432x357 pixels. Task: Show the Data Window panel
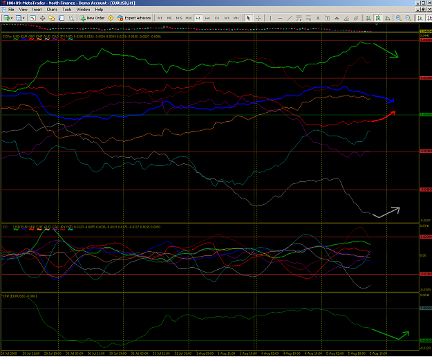click(x=42, y=18)
